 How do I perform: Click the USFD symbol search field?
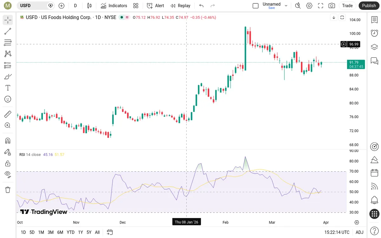36,5
